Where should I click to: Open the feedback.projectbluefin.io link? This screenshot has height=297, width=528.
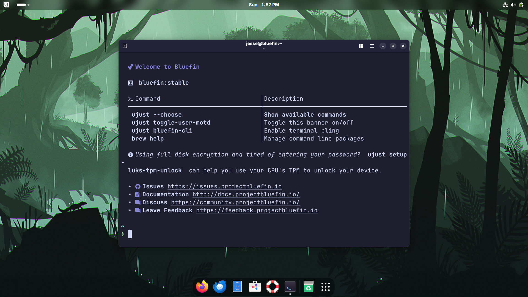tap(257, 210)
